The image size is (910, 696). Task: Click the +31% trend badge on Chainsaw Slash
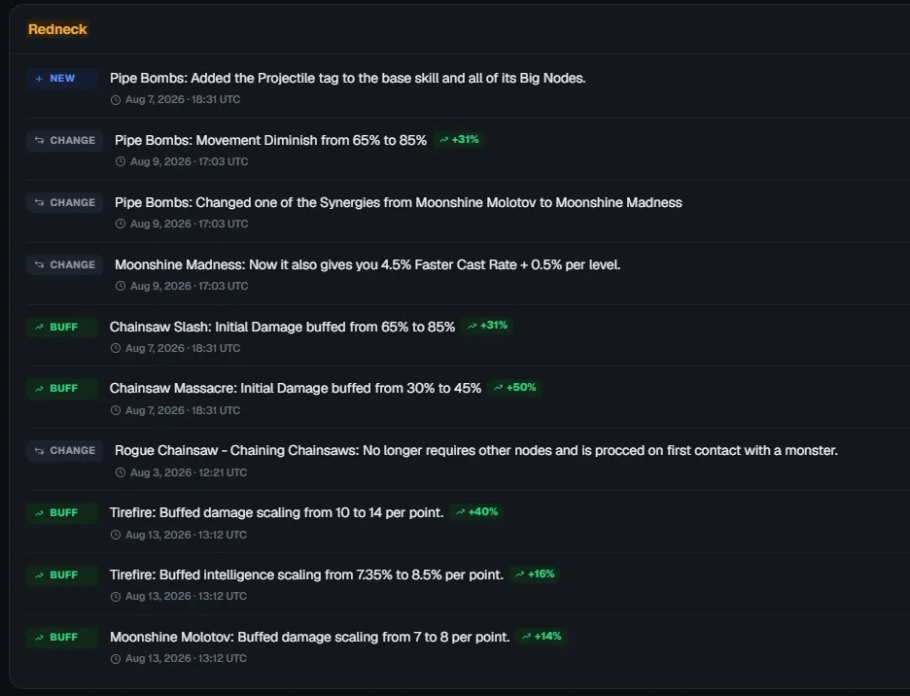tap(487, 326)
